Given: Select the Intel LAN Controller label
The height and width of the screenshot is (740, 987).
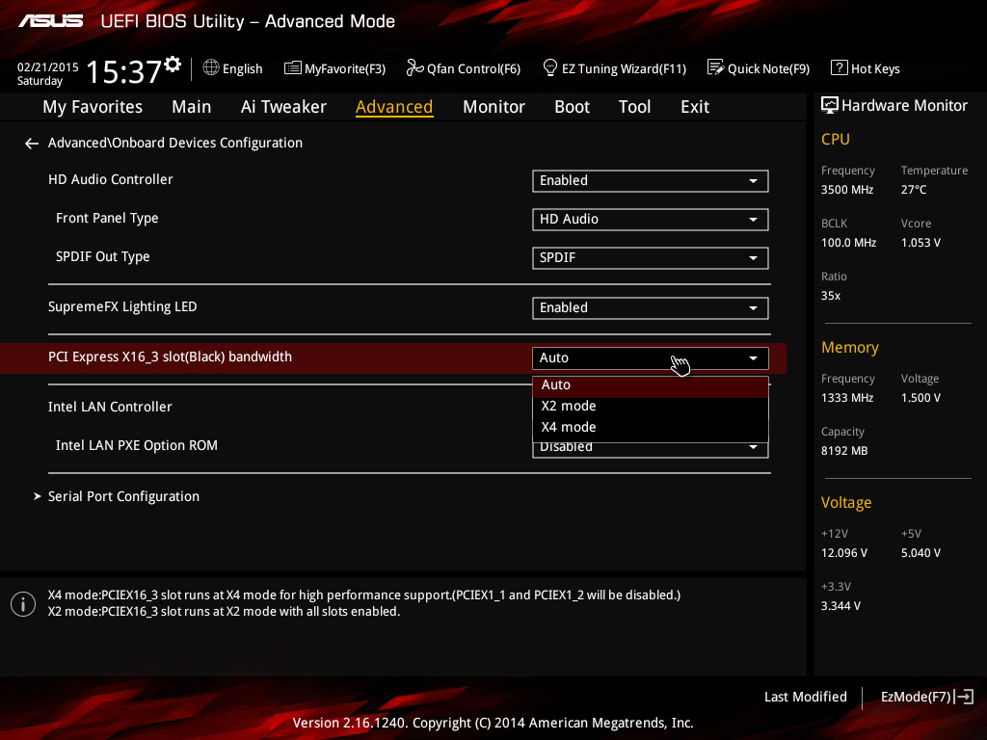Looking at the screenshot, I should [110, 408].
